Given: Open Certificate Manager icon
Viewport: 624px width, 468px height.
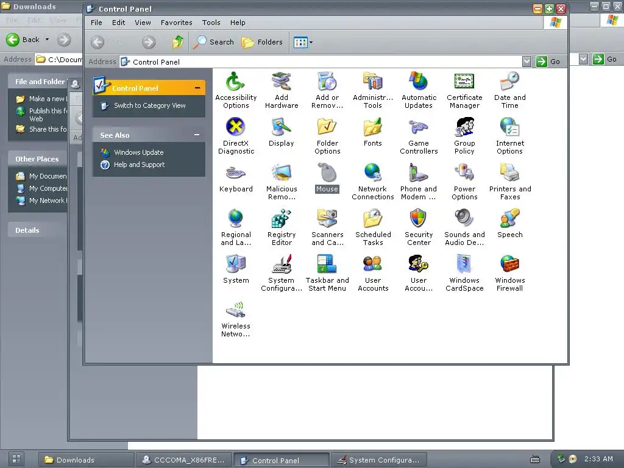Looking at the screenshot, I should [464, 90].
